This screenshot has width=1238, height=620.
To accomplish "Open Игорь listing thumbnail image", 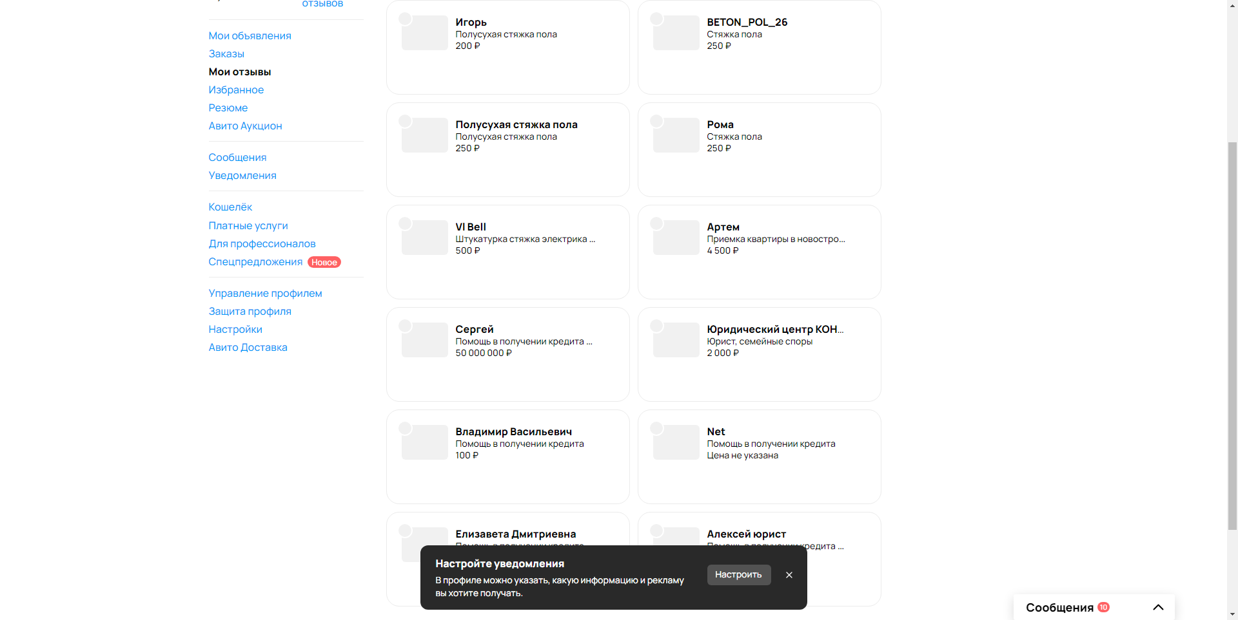I will tap(424, 33).
